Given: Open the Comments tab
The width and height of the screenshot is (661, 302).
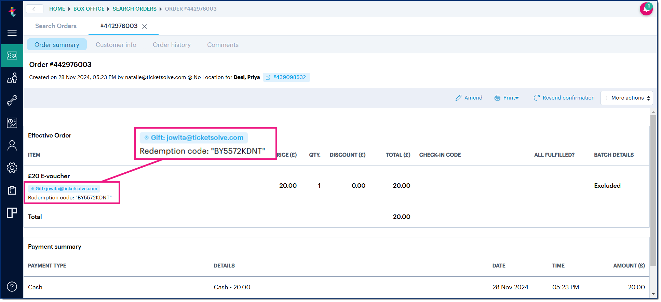Looking at the screenshot, I should tap(222, 45).
